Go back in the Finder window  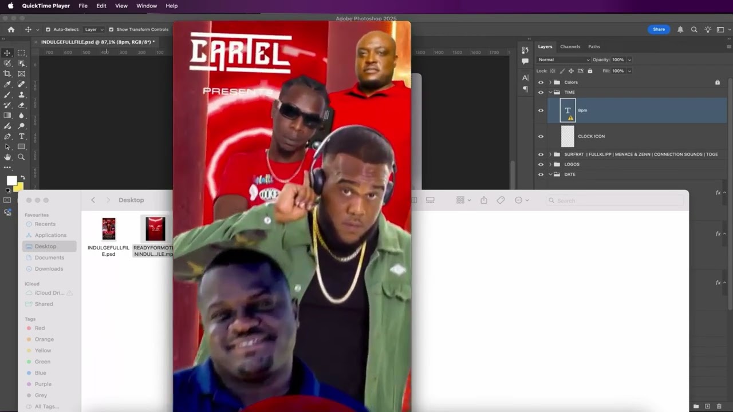coord(93,200)
